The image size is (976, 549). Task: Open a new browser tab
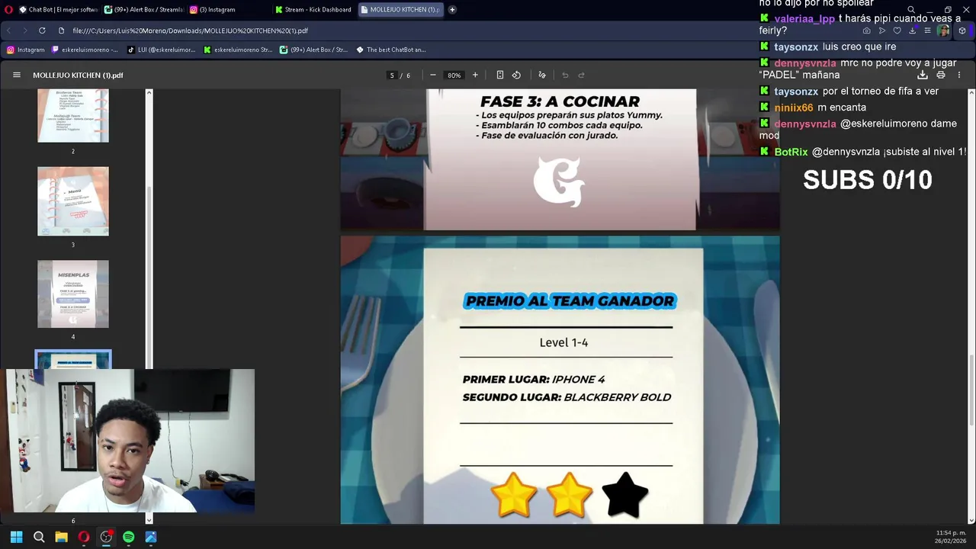(x=452, y=9)
